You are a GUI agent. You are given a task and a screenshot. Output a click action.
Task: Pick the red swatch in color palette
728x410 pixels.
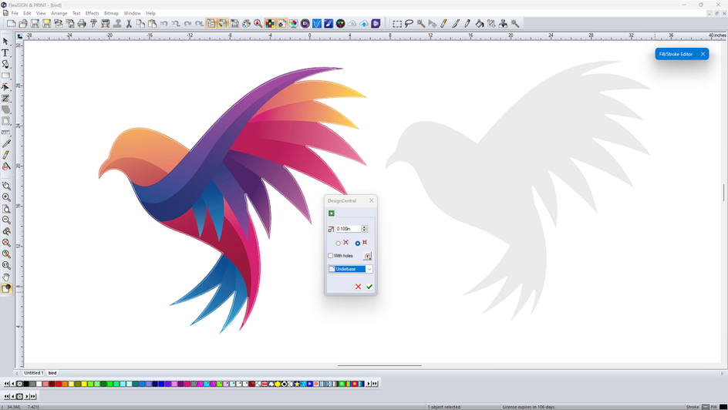pyautogui.click(x=58, y=384)
